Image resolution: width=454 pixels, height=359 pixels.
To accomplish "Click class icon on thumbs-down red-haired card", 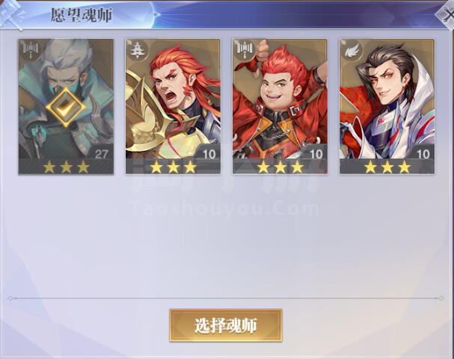I will pyautogui.click(x=245, y=49).
